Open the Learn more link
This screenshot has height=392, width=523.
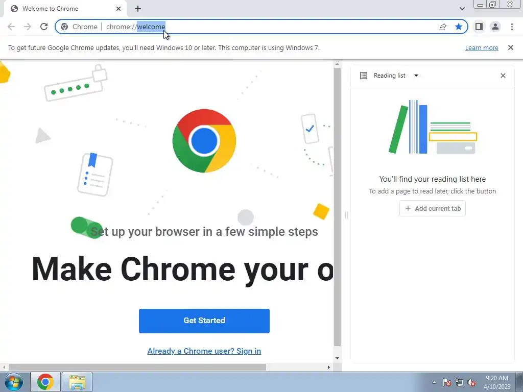coord(482,47)
